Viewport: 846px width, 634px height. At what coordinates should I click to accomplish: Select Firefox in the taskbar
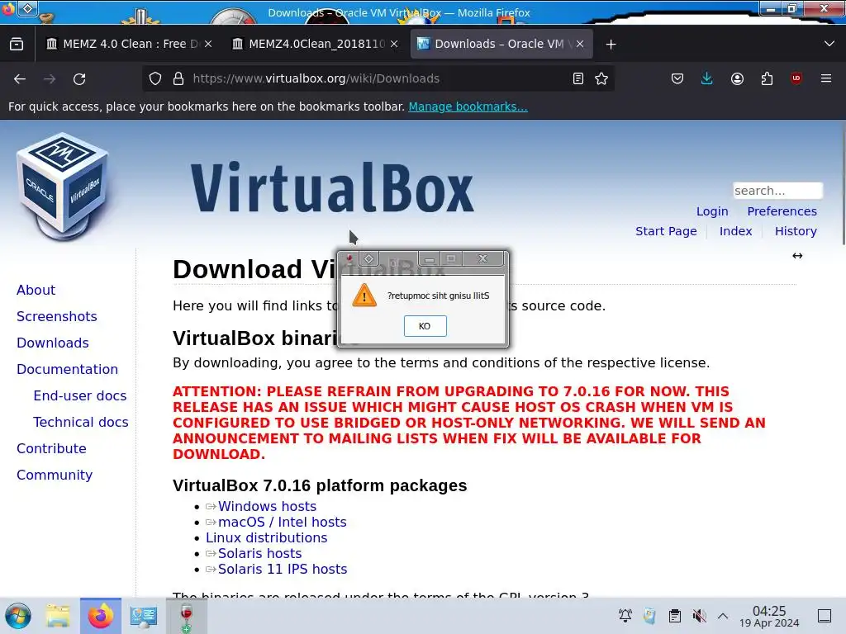[x=101, y=616]
